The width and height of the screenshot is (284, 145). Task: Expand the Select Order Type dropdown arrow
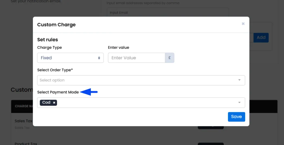pos(239,80)
